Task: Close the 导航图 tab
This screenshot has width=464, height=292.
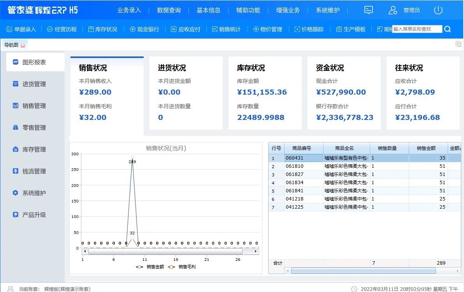Action: tap(23, 46)
